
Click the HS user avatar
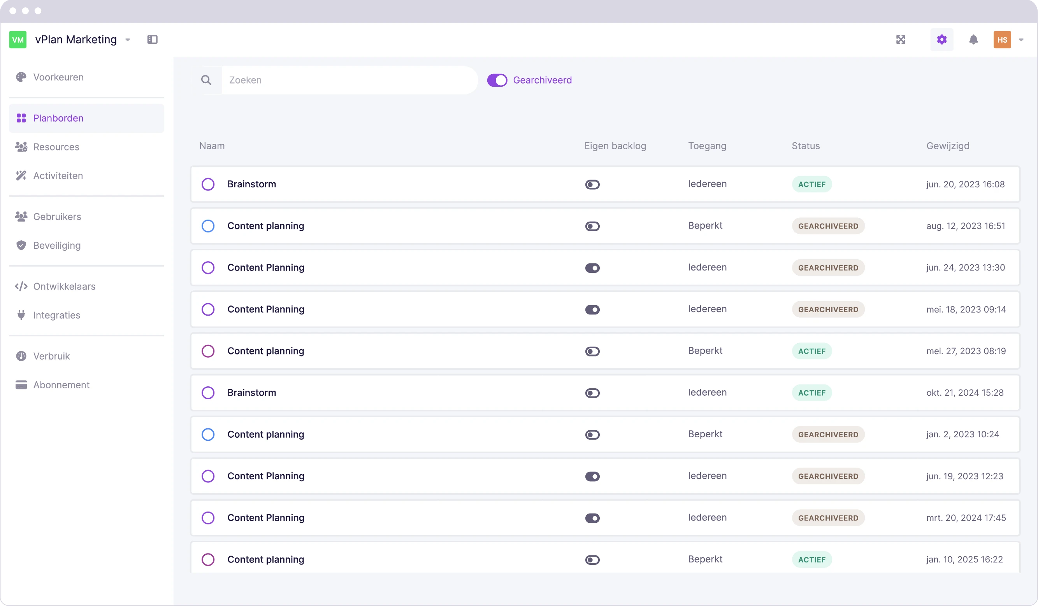tap(1002, 40)
